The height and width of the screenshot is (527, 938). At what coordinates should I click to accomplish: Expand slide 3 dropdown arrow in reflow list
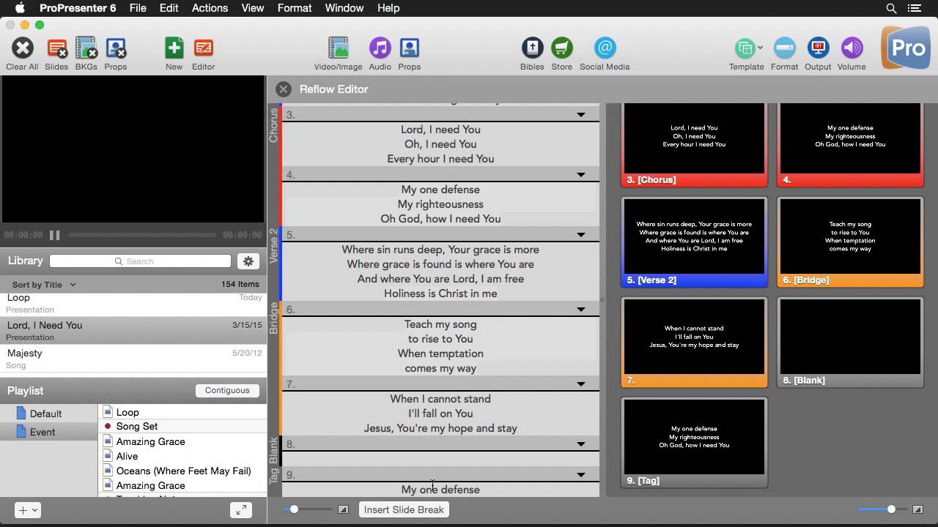pyautogui.click(x=580, y=115)
